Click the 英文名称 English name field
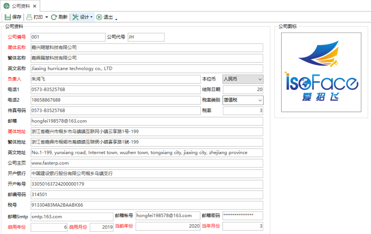This screenshot has height=234, width=371. click(x=147, y=68)
